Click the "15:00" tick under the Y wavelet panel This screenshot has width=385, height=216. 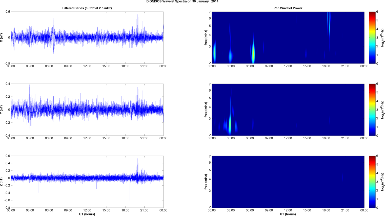point(307,138)
